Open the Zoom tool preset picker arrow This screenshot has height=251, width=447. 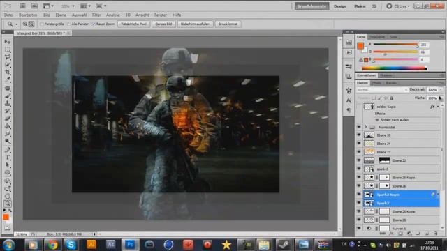click(x=16, y=24)
